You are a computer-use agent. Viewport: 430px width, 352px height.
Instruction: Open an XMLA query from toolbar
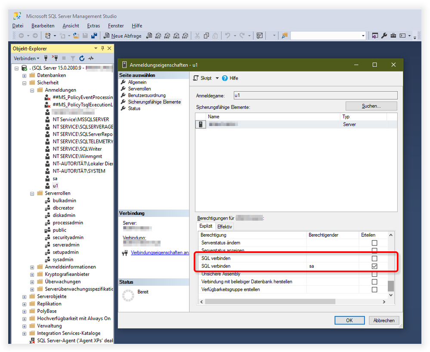(x=176, y=36)
